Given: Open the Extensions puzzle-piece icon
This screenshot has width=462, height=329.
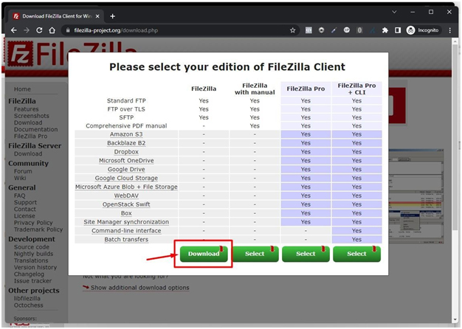Looking at the screenshot, I should [385, 30].
